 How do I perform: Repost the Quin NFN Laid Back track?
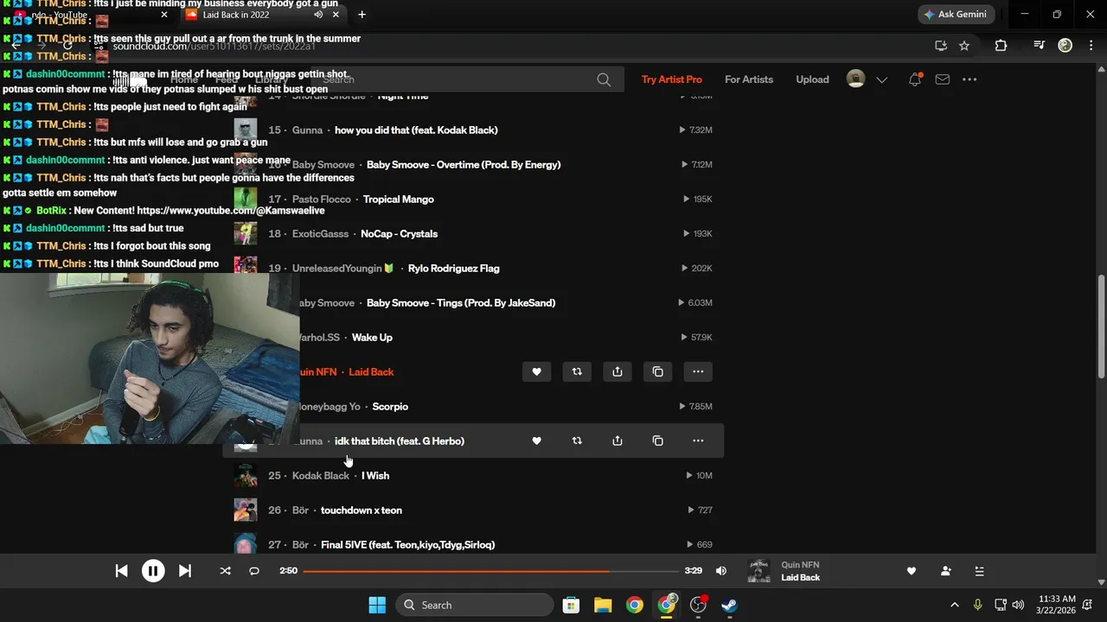tap(577, 371)
